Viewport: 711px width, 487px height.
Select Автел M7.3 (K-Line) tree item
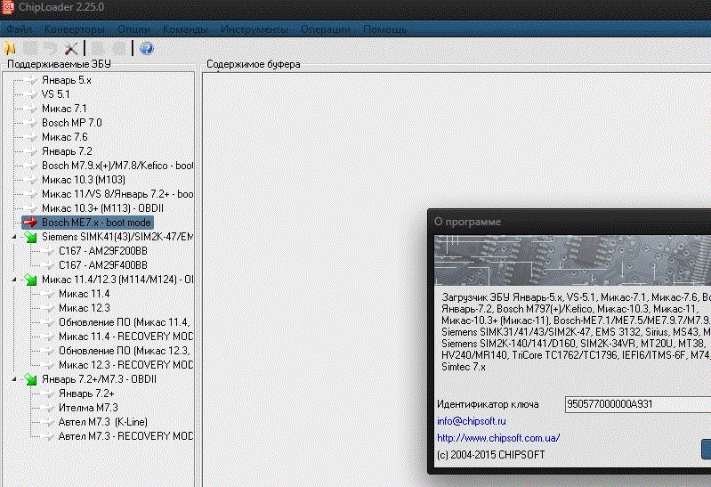[x=102, y=421]
